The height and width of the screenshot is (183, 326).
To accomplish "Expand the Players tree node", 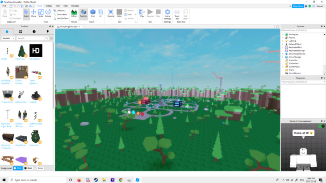I will [283, 37].
